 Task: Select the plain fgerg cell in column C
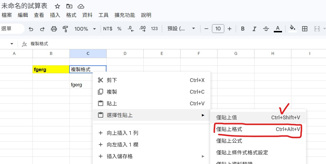click(81, 85)
